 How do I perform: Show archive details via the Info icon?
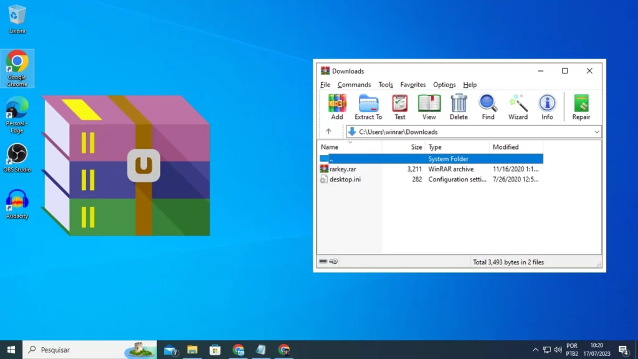[x=547, y=106]
